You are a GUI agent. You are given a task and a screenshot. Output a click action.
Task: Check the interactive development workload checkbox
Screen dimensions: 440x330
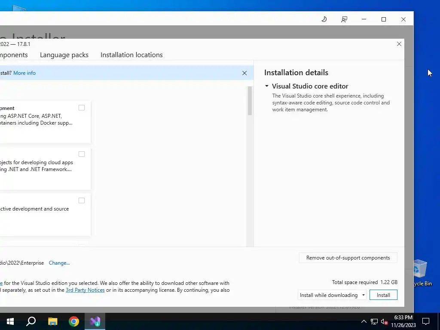coord(82,200)
